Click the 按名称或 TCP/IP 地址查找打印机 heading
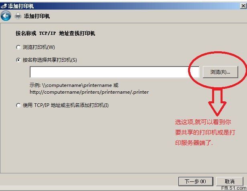Viewport: 247px width, 191px height. pos(55,33)
